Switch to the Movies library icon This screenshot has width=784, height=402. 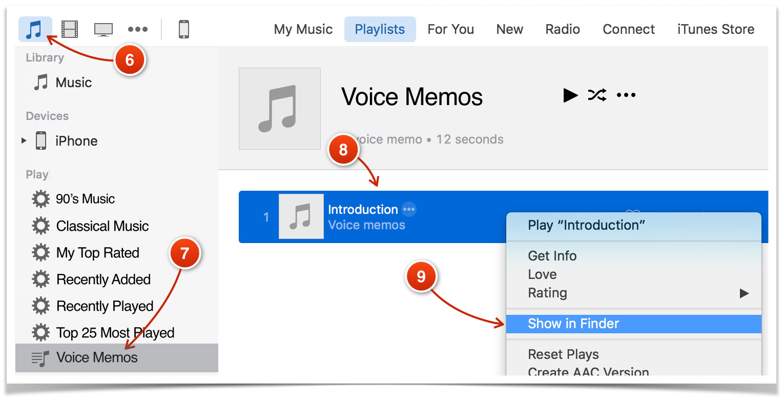[x=70, y=29]
